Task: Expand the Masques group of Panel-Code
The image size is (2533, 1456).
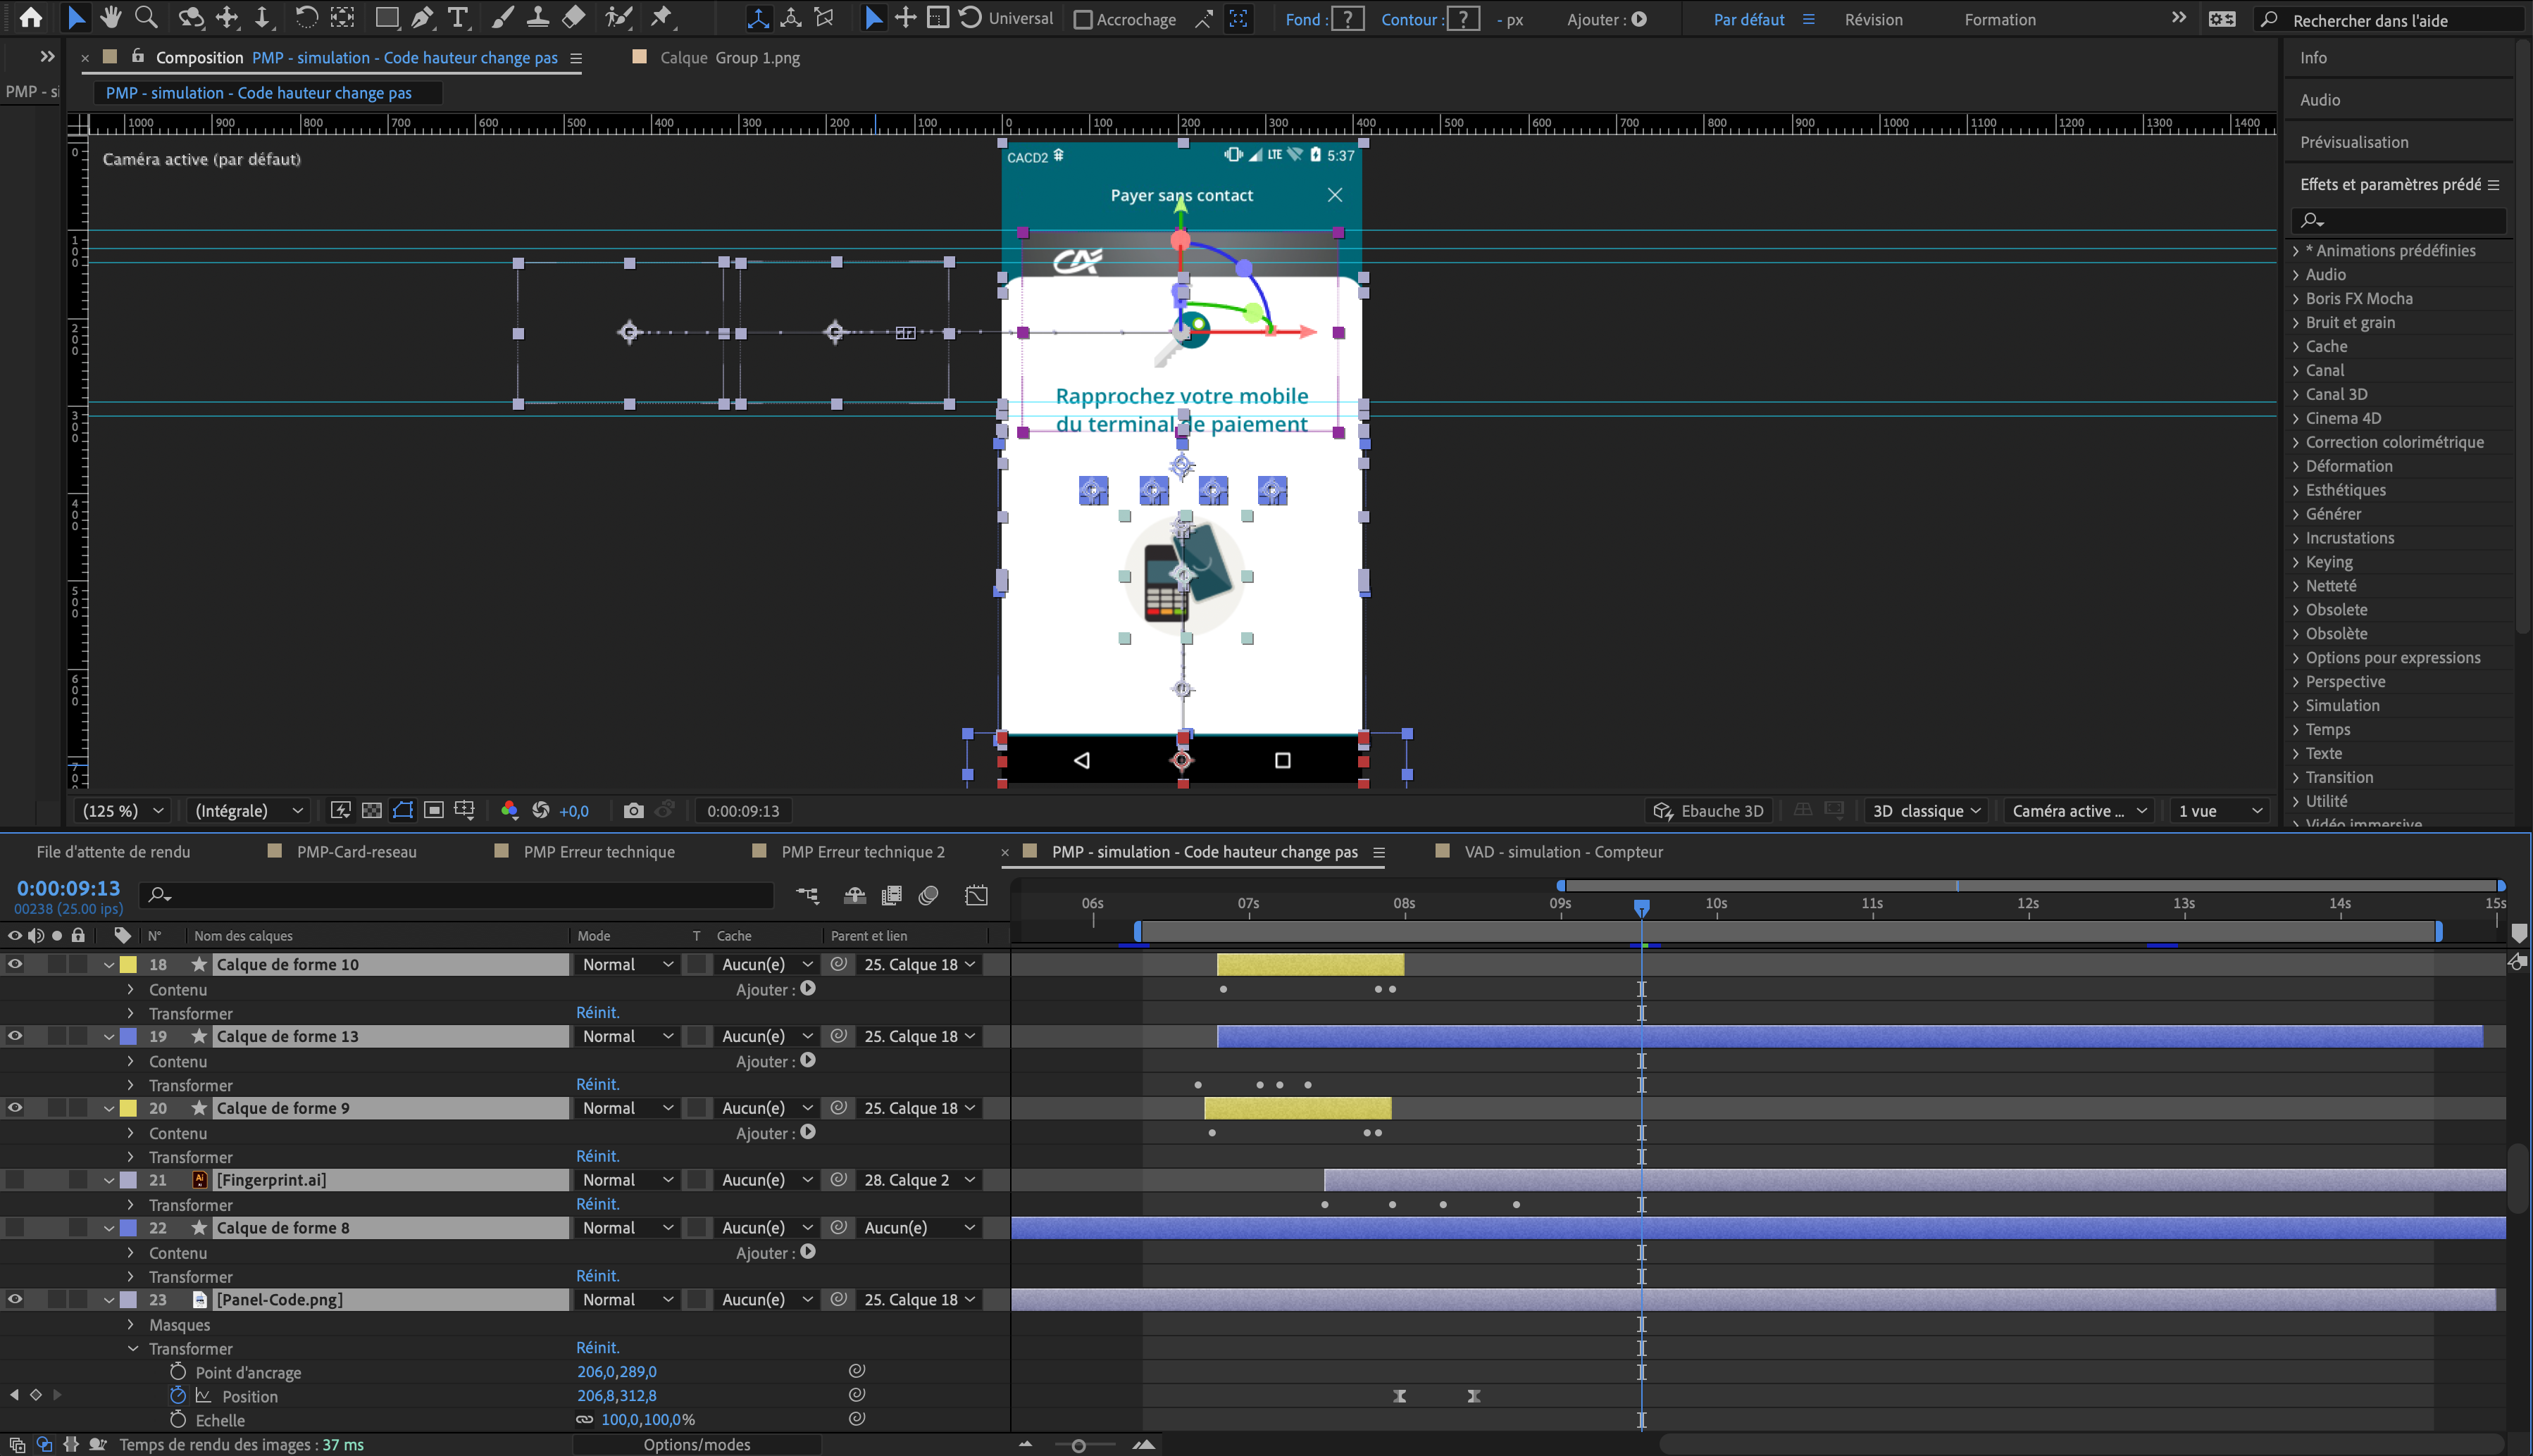Action: 131,1325
